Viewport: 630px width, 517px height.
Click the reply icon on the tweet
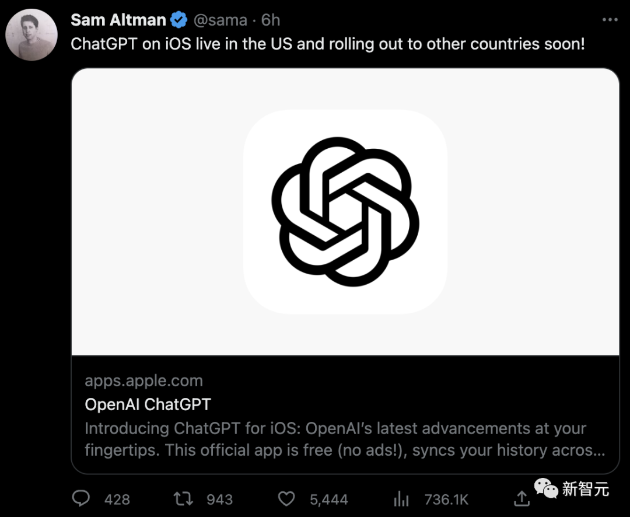tap(82, 499)
